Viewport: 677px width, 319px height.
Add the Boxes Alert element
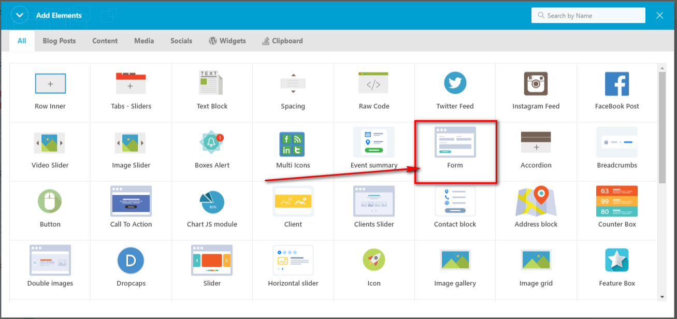[x=212, y=142]
